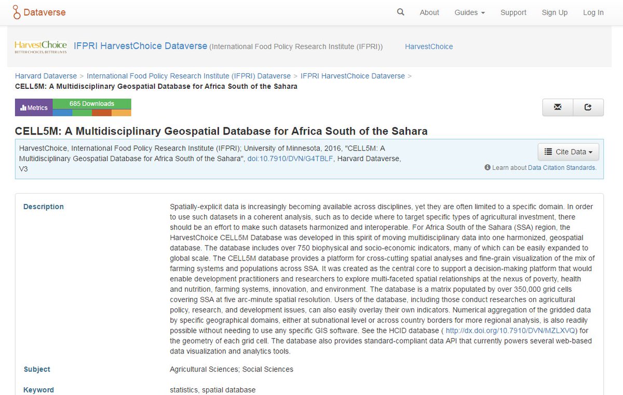Click the info icon beside Learn about
This screenshot has height=395, width=623.
pos(487,168)
